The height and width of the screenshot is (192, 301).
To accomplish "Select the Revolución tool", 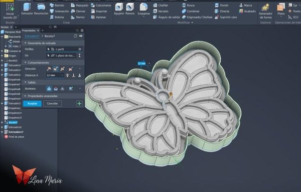I will [41, 9].
